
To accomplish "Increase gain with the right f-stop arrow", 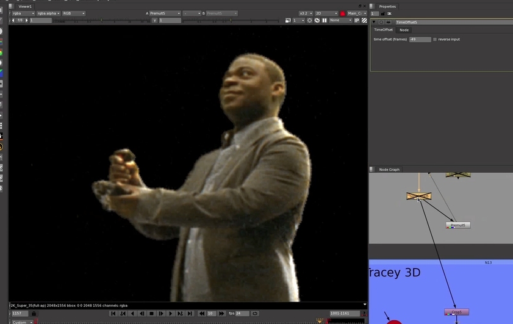I will click(27, 20).
